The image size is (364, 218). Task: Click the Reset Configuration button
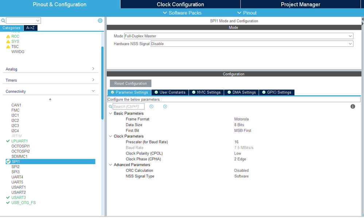[130, 83]
